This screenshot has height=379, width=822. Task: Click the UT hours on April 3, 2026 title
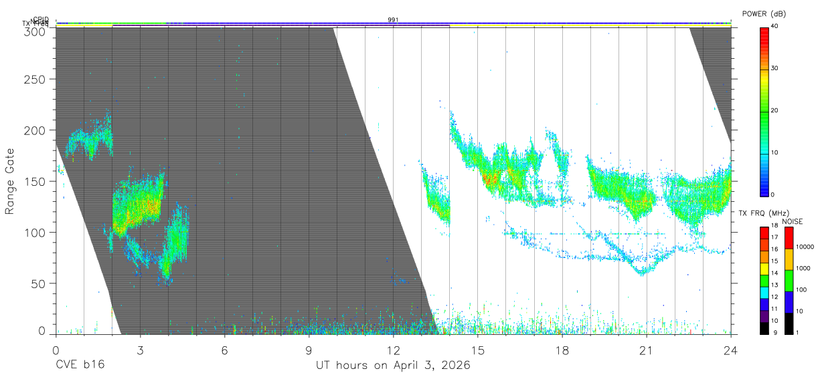coord(393,366)
